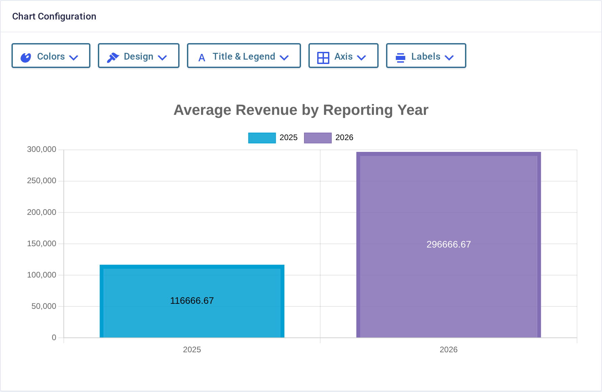Click the Design paintbrush icon
The width and height of the screenshot is (602, 392).
[113, 58]
